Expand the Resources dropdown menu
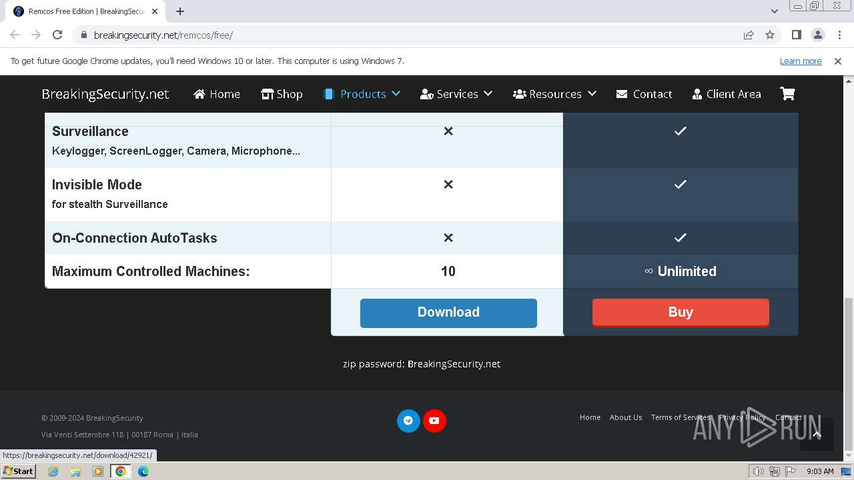 554,94
